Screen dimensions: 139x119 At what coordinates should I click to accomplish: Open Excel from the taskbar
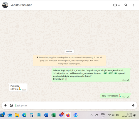click(x=54, y=115)
